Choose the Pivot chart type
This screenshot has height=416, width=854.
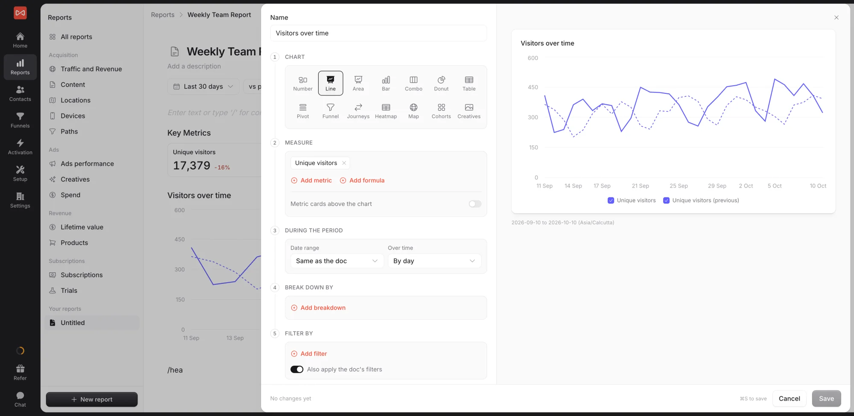coord(303,111)
